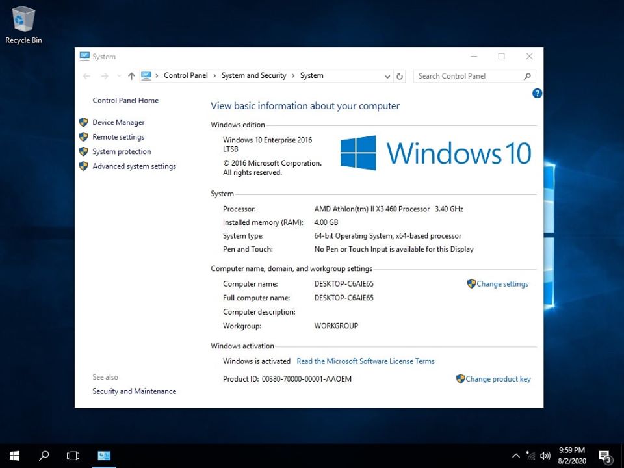Click the Forward navigation arrow
624x468 pixels.
pyautogui.click(x=104, y=76)
